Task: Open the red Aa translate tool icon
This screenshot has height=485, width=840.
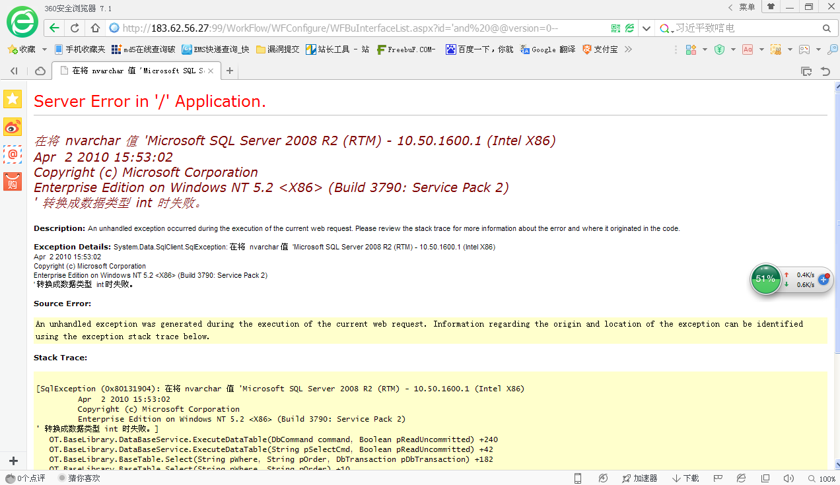Action: pyautogui.click(x=748, y=49)
